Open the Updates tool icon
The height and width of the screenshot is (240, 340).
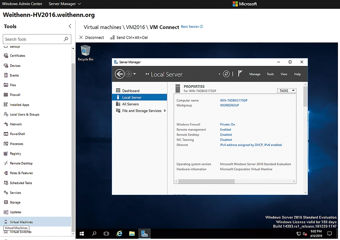tap(6, 212)
